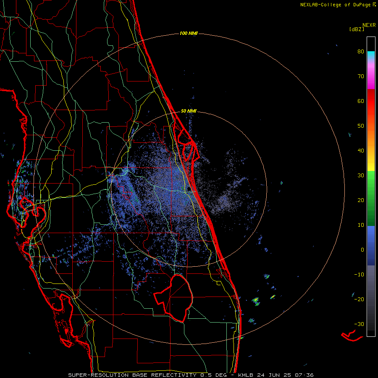Image resolution: width=378 pixels, height=378 pixels.
Task: Click the 60 dBZ legend value
Action: tap(361, 101)
